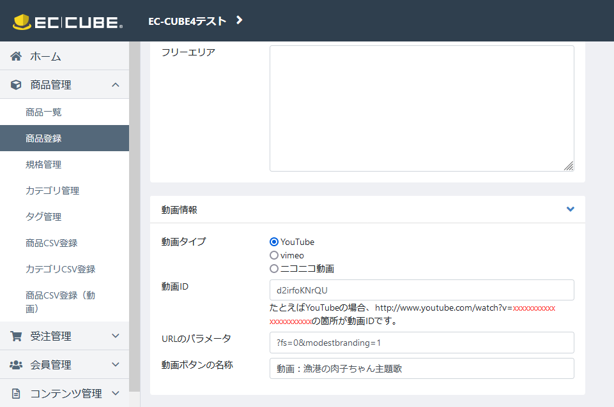The image size is (614, 407).
Task: Click the arrow next to EC-CUBE4テスト
Action: click(x=240, y=20)
